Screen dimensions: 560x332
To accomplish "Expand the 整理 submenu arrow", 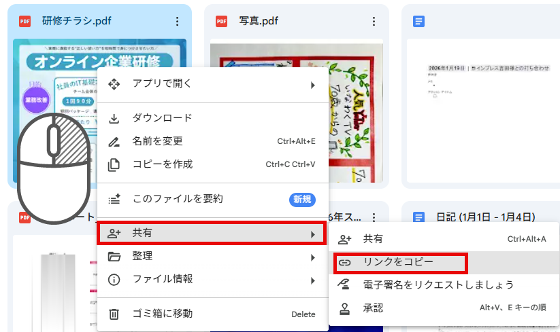I will [x=313, y=257].
